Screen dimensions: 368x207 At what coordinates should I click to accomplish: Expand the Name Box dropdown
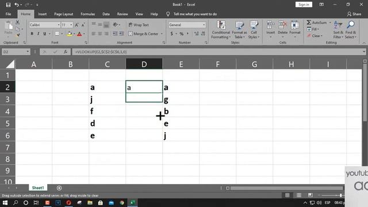point(28,52)
